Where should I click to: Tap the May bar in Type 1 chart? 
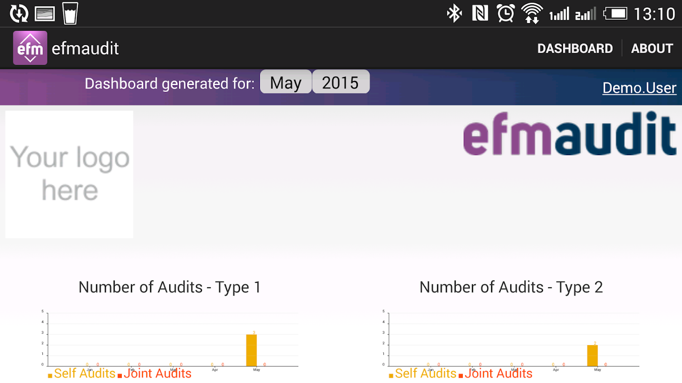click(251, 350)
